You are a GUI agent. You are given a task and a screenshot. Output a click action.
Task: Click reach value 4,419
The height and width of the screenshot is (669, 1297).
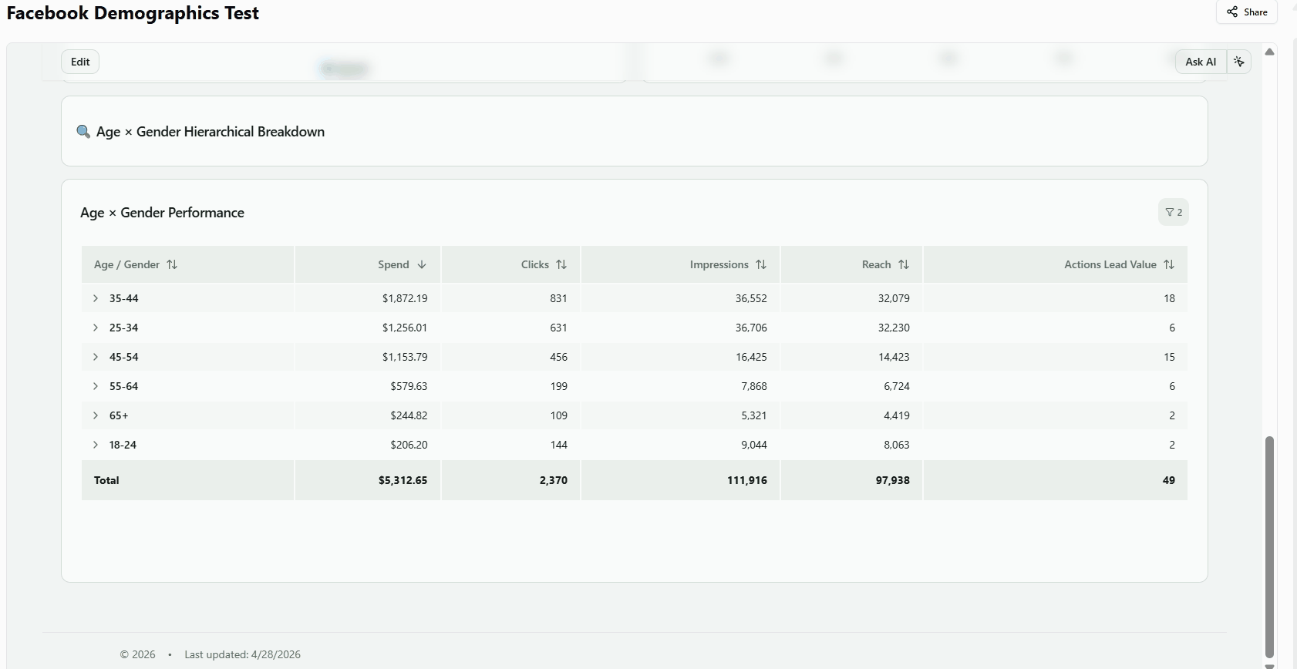coord(897,415)
